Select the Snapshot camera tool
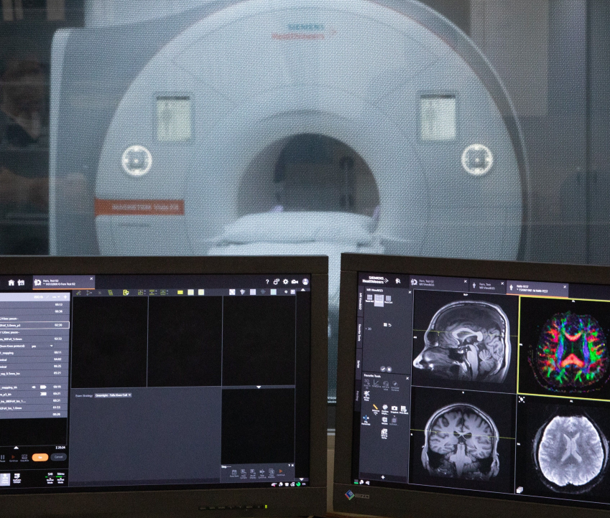The height and width of the screenshot is (518, 610). click(x=394, y=409)
